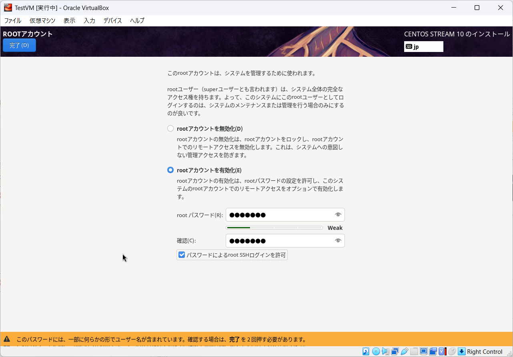This screenshot has height=357, width=513.
Task: Open the デバイス menu
Action: coord(112,21)
